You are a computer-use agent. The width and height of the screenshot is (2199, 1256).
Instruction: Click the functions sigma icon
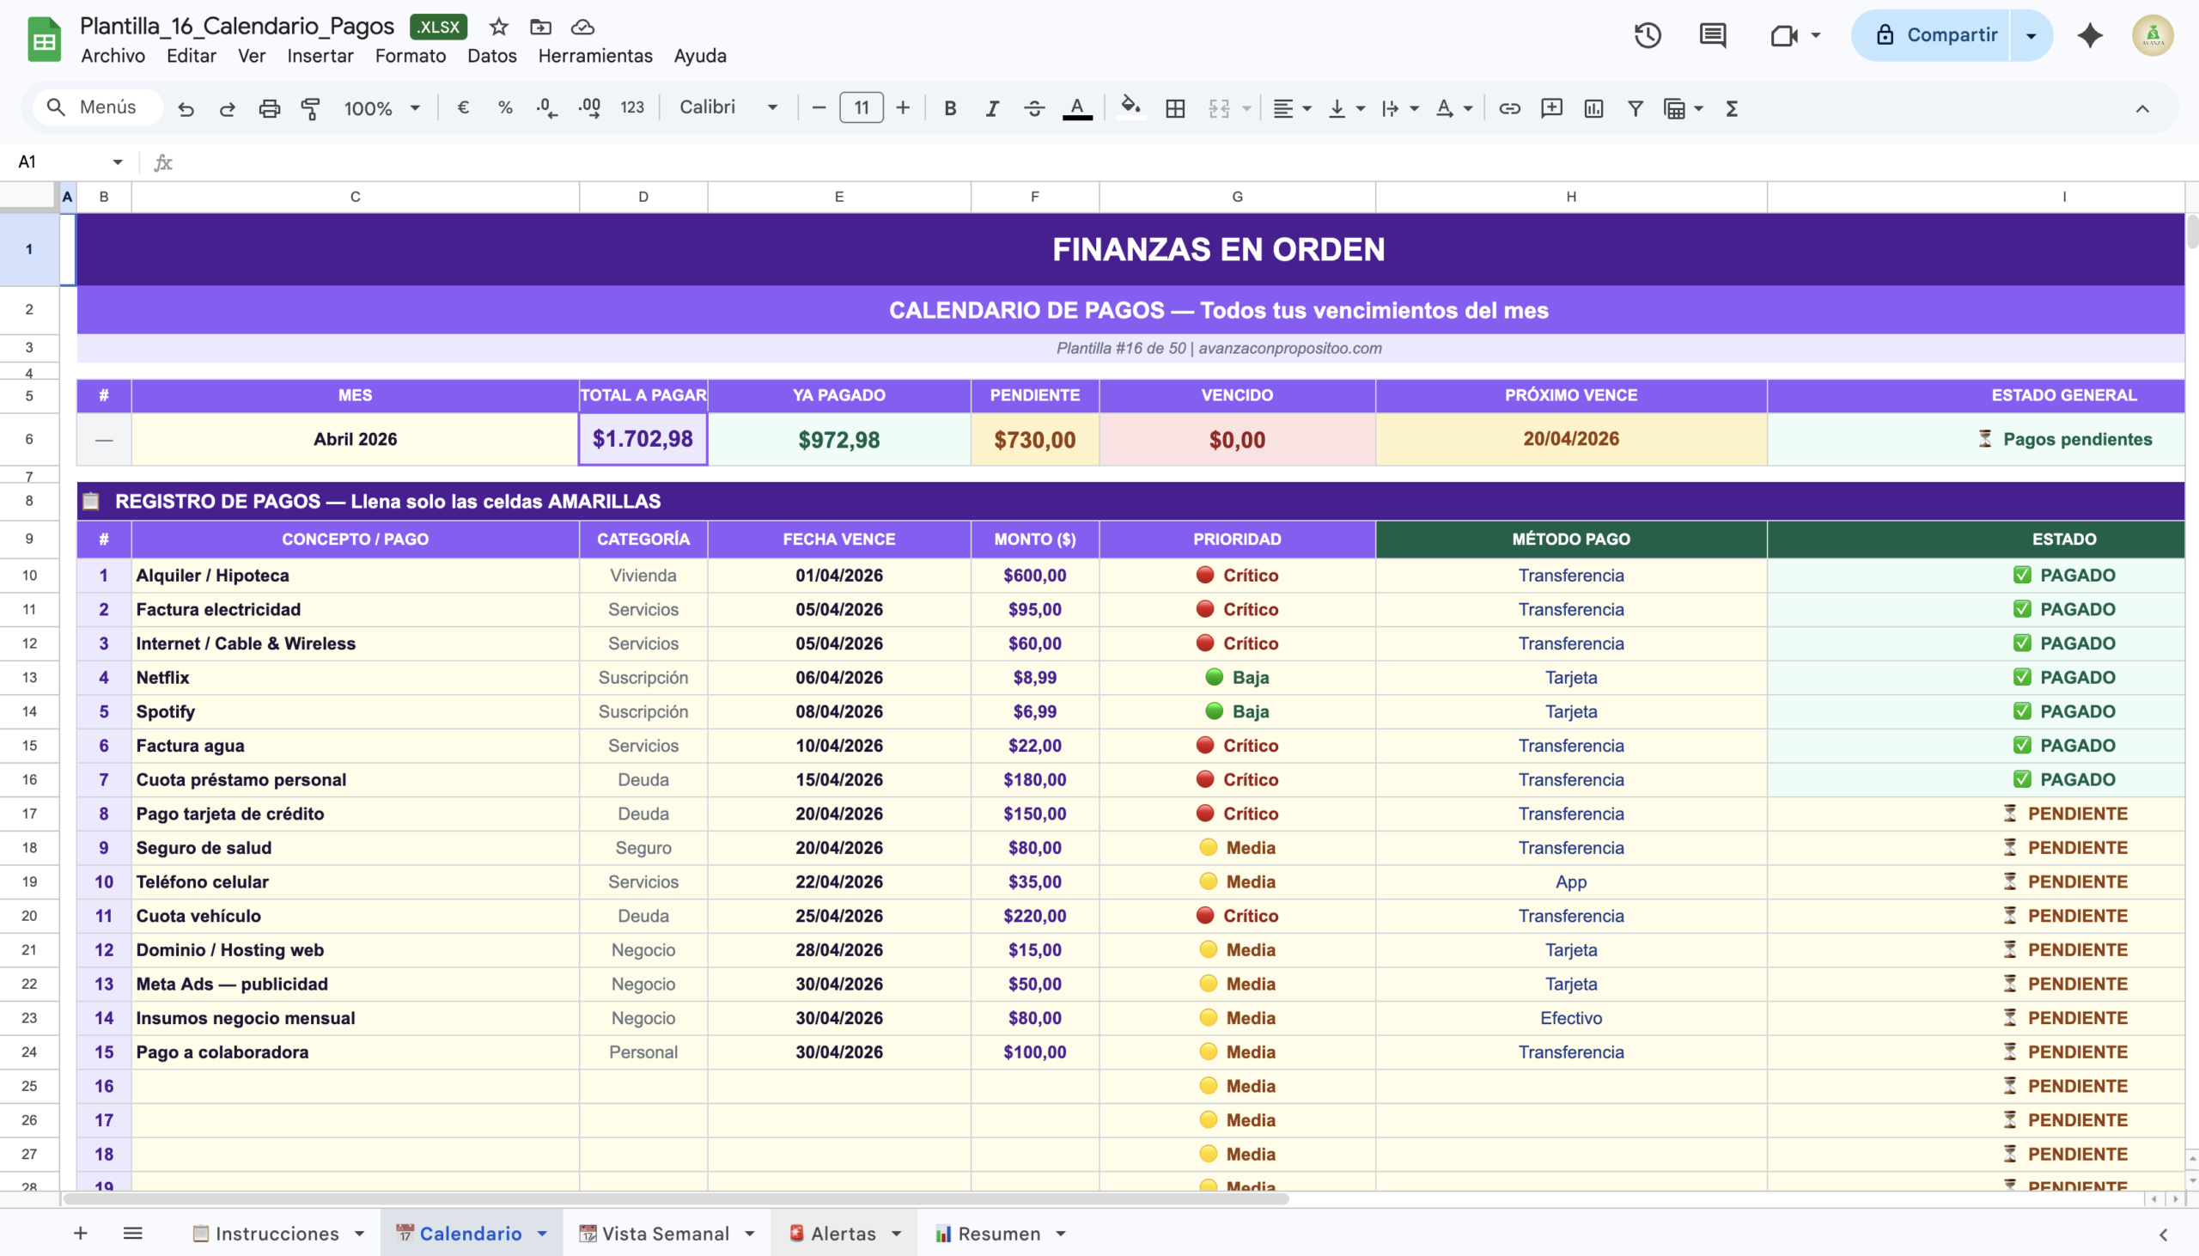1731,108
